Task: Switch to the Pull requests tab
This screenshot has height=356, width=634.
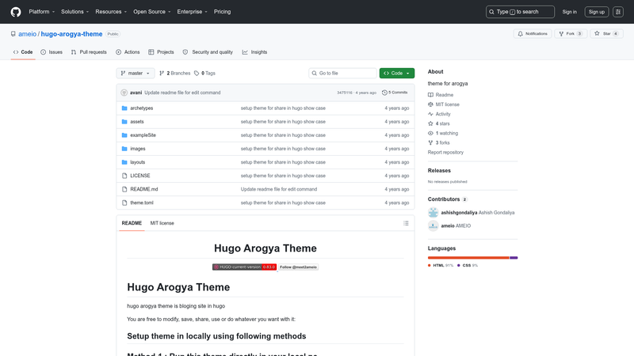Action: [89, 52]
